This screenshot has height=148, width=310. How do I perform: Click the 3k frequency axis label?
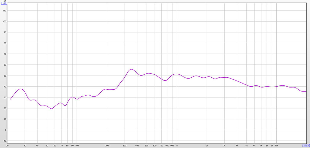[224, 145]
